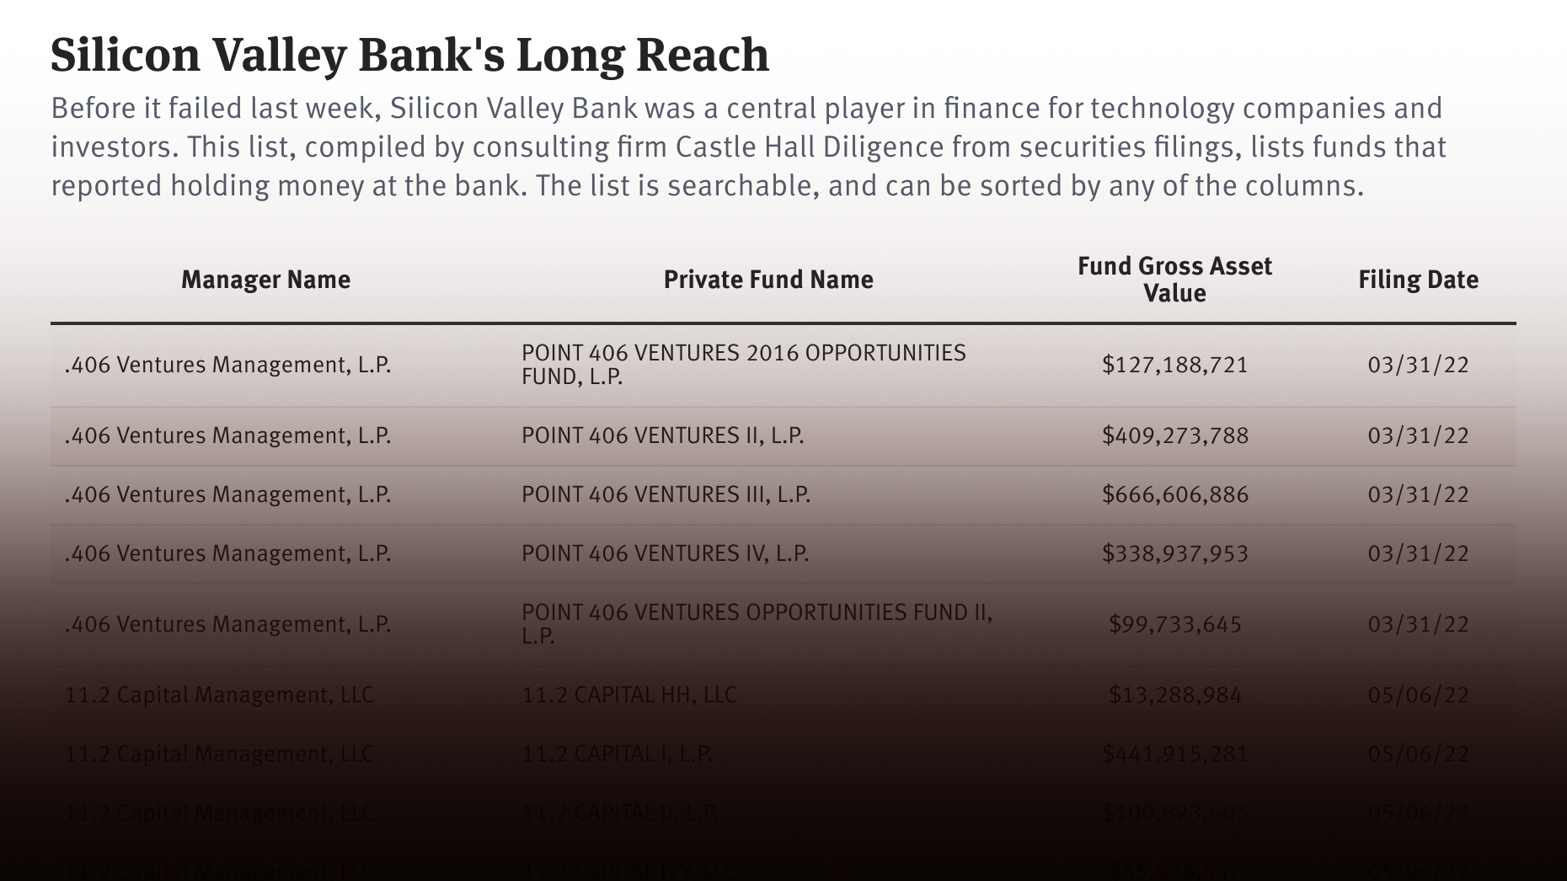Select POINT 406 VENTURES OPPORTUNITIES FUND II cell

[x=757, y=624]
